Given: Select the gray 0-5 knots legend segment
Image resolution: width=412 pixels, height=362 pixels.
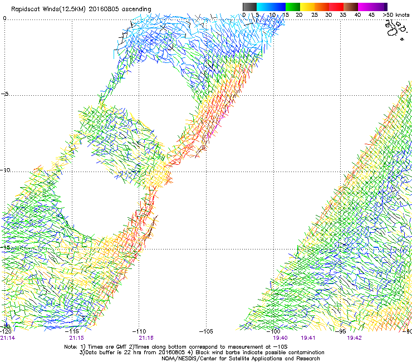Looking at the screenshot, I should click(x=249, y=7).
